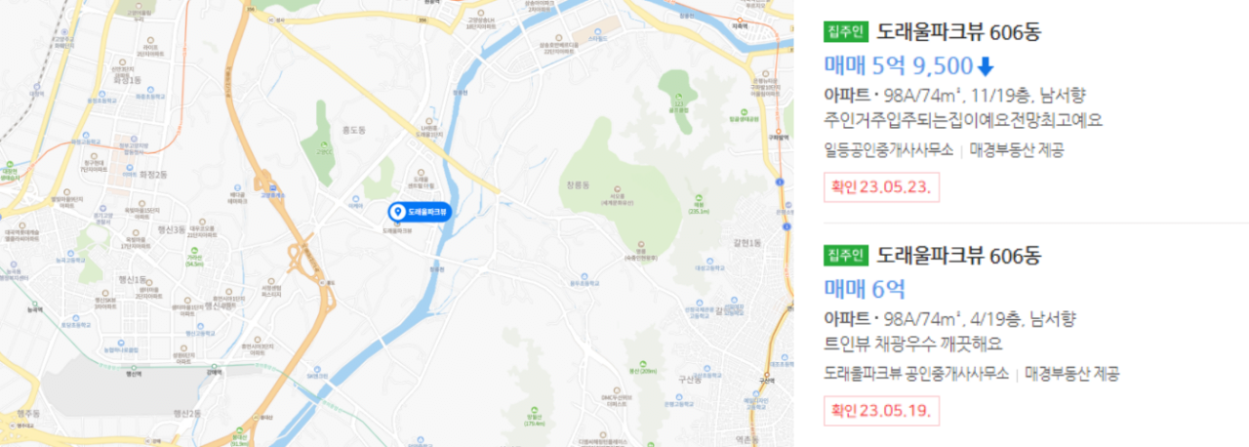Click 매경부동산 제공 beside 일등공인중개사사무소
Screen dimensions: 1249x447
click(x=1016, y=150)
